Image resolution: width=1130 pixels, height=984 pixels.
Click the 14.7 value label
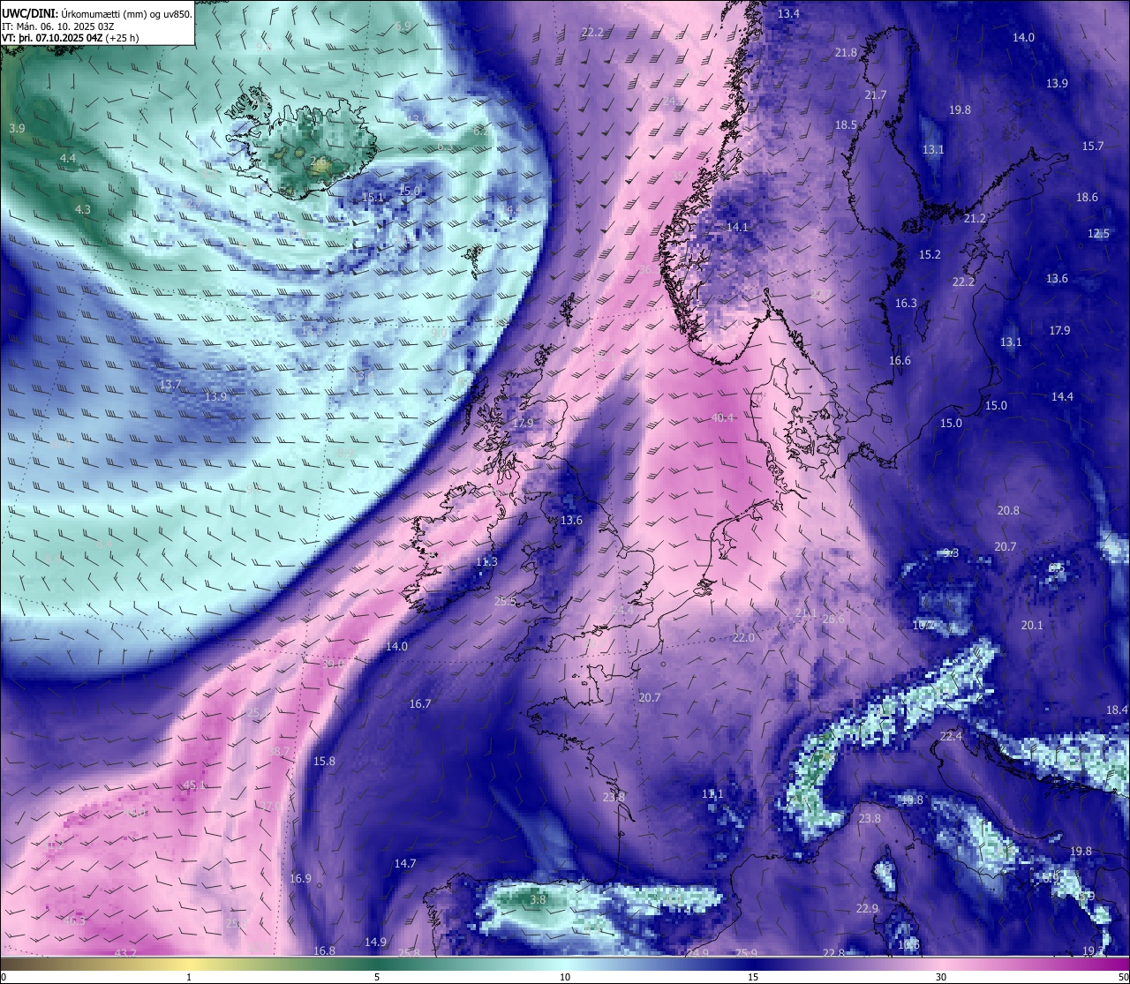(x=404, y=863)
